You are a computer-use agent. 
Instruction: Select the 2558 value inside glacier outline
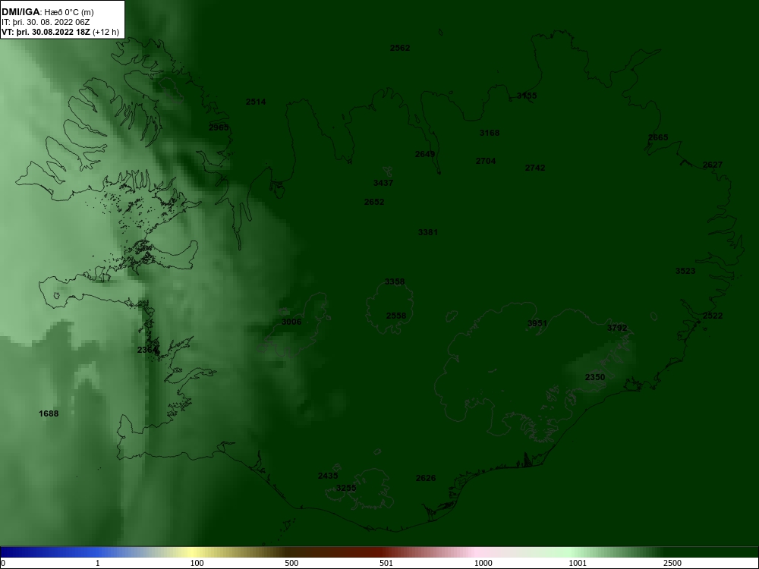tap(396, 316)
